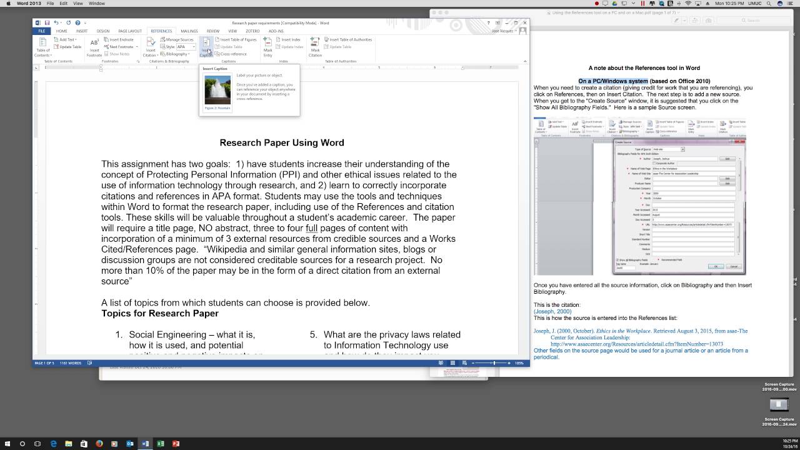Click the zoom in plus button
Image resolution: width=800 pixels, height=450 pixels.
[509, 363]
